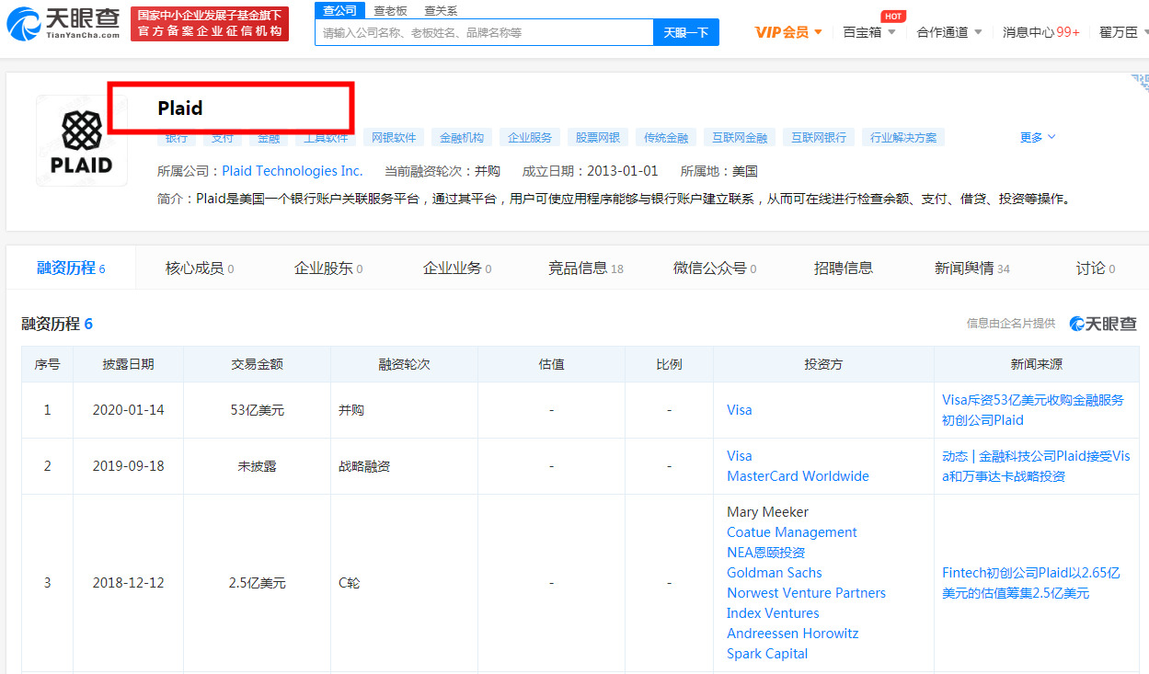Open the Fintech初创公司Plaid news article link
Viewport: 1149px width, 674px height.
coord(1031,583)
